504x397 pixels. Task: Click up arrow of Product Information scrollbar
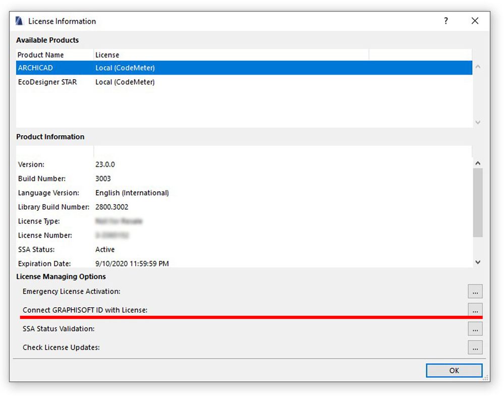(478, 163)
